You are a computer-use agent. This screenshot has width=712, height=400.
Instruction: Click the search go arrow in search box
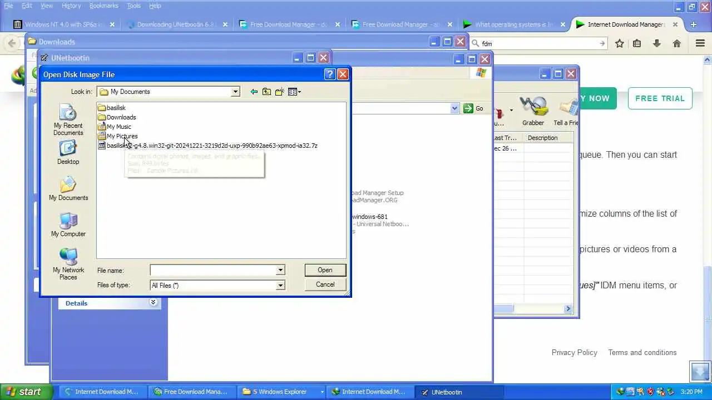[602, 43]
